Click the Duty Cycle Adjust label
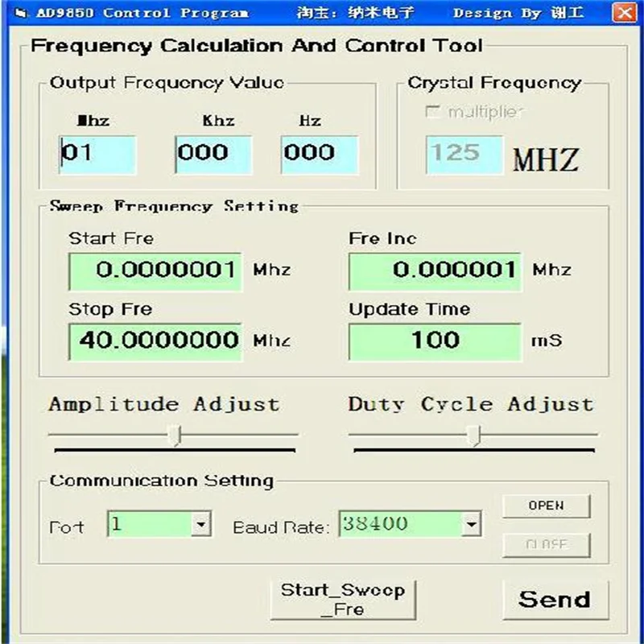This screenshot has height=644, width=644. pyautogui.click(x=471, y=405)
